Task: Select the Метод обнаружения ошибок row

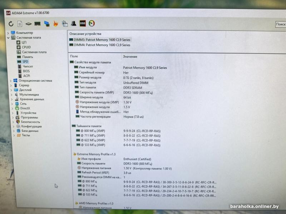Action: pyautogui.click(x=102, y=112)
